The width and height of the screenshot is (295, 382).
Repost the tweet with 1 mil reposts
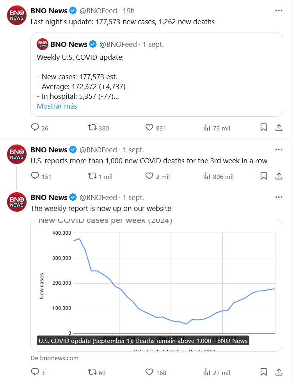(92, 176)
